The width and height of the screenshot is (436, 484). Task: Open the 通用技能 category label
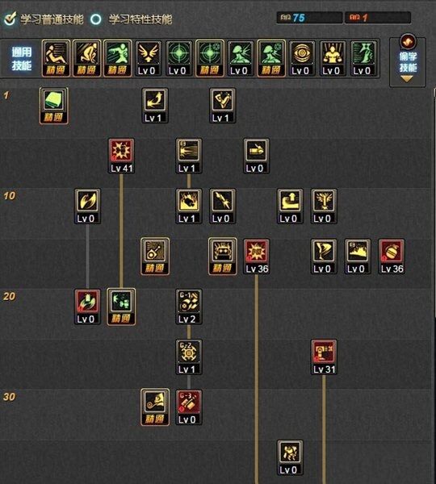click(x=22, y=59)
